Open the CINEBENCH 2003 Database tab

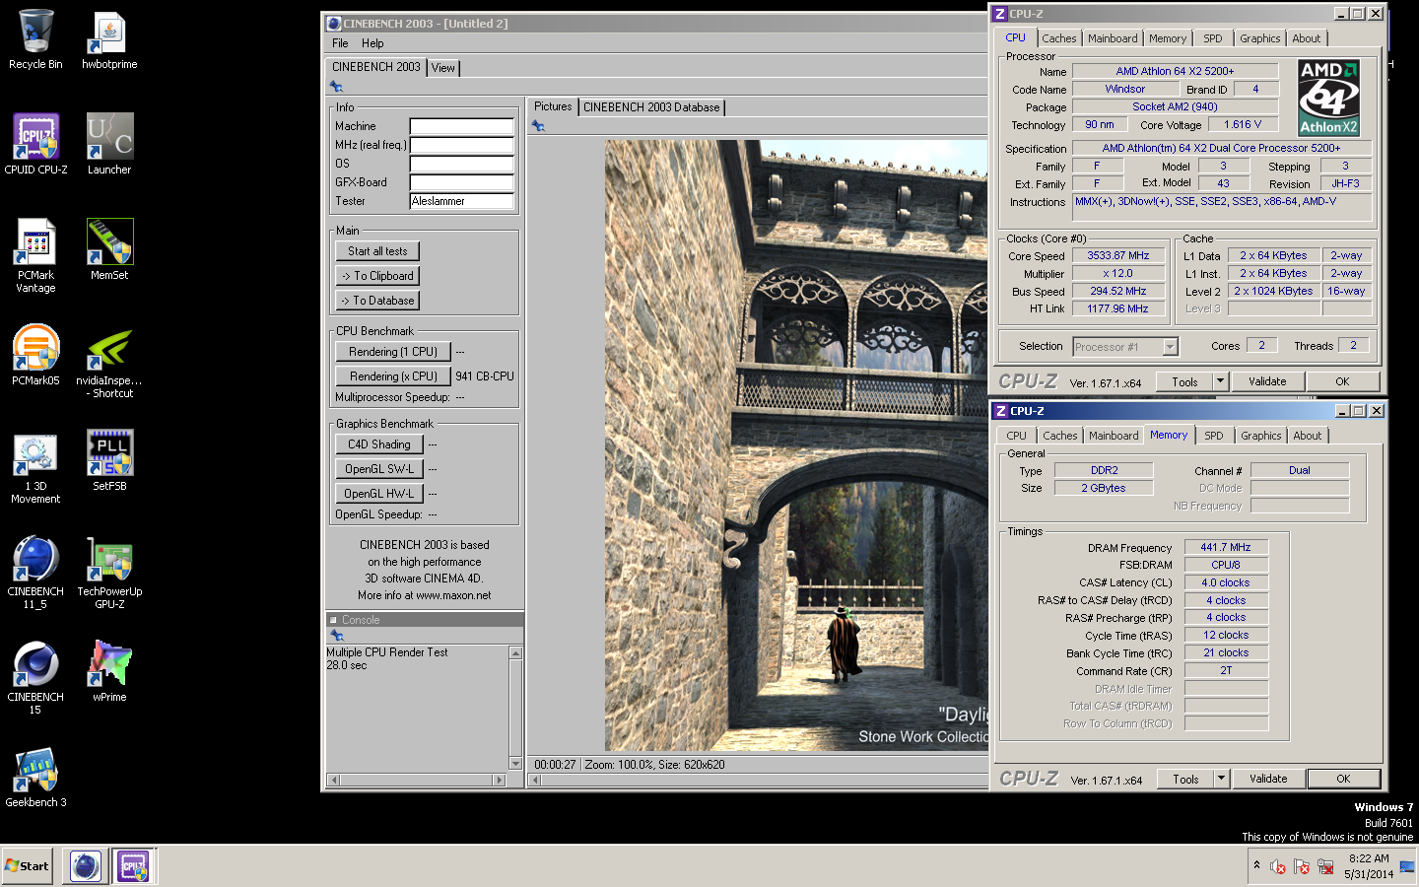tap(651, 107)
